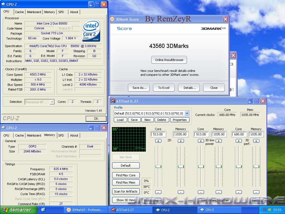Click the Intel Core 2 Duo logo
Image resolution: width=285 pixels, height=214 pixels.
(x=91, y=30)
